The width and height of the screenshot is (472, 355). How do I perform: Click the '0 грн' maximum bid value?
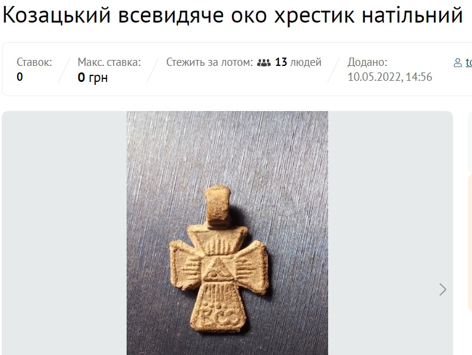point(93,78)
